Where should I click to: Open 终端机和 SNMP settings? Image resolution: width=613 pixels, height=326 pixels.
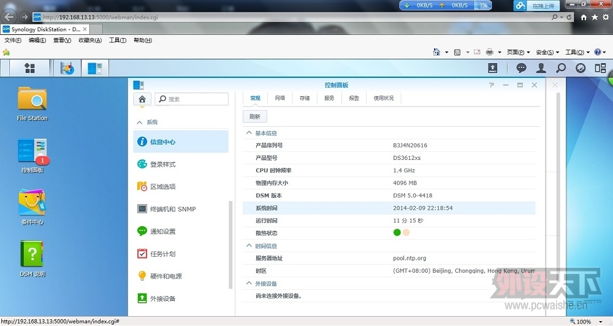point(181,209)
